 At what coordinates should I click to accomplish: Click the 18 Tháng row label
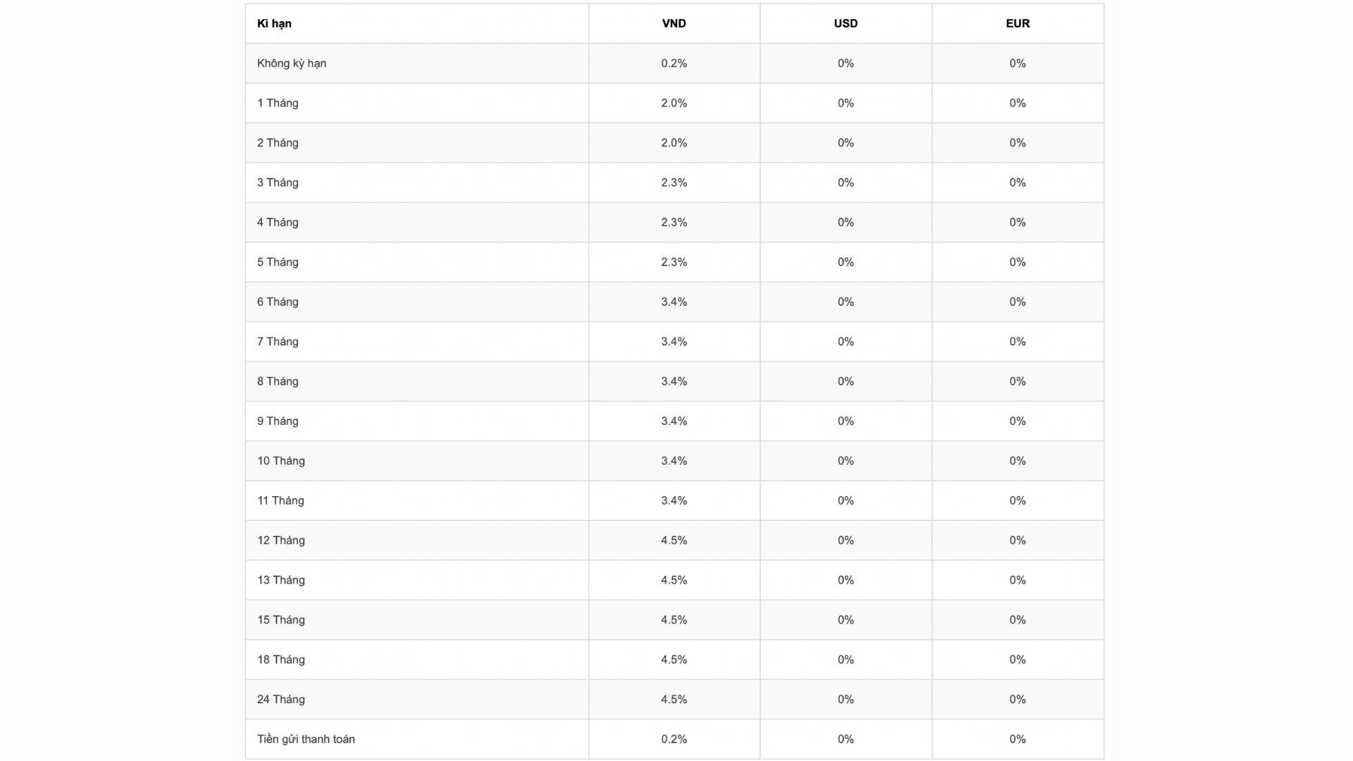281,660
